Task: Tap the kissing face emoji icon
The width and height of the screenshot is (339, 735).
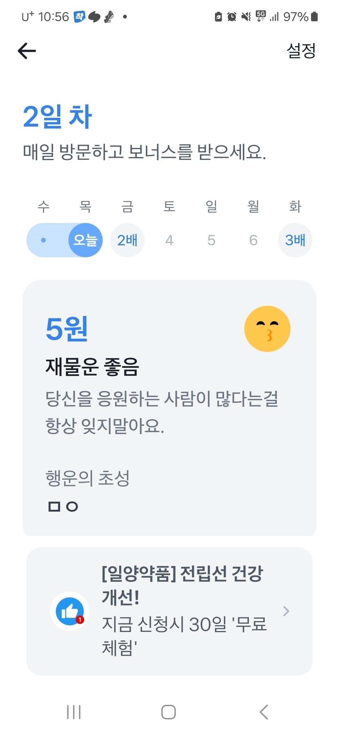Action: 267,329
